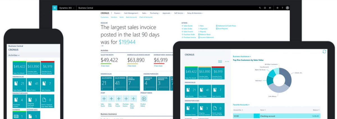Open the help question mark icon
This screenshot has height=119, width=337.
[x=283, y=8]
